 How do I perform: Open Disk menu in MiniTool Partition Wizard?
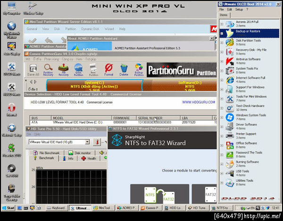(57, 29)
